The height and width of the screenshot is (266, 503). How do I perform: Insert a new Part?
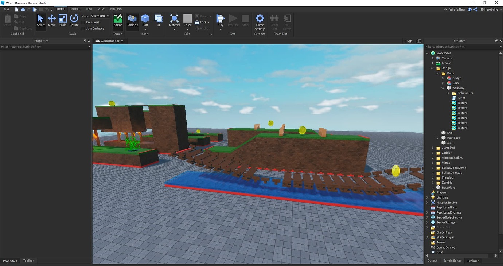145,20
